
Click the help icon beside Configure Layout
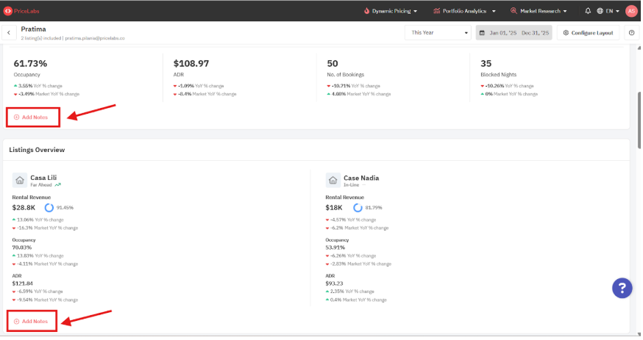(631, 33)
